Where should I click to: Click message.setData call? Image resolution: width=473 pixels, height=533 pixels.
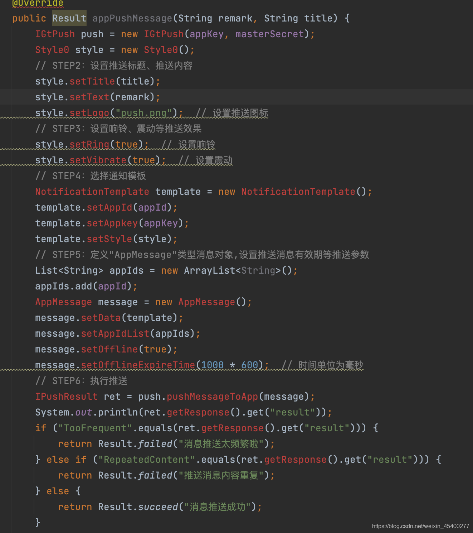click(109, 318)
